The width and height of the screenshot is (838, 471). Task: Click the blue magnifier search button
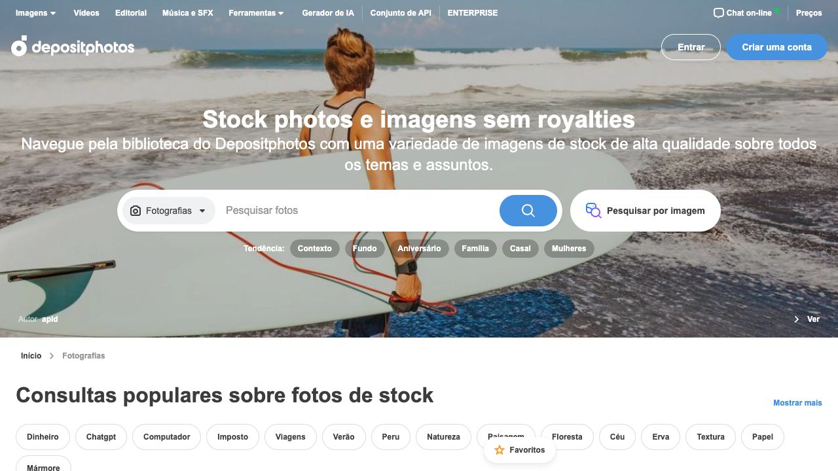528,211
